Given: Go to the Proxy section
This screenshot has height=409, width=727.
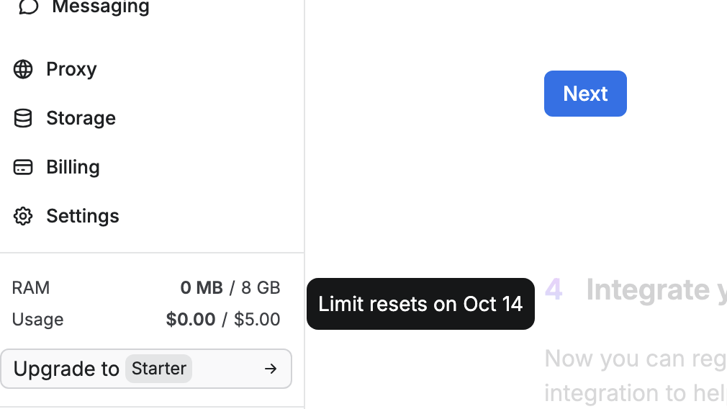Looking at the screenshot, I should pos(71,69).
